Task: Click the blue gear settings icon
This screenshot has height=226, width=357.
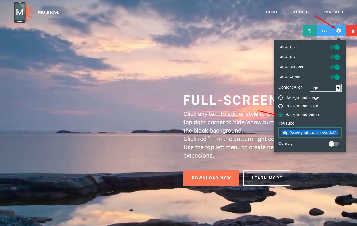Action: pyautogui.click(x=339, y=31)
